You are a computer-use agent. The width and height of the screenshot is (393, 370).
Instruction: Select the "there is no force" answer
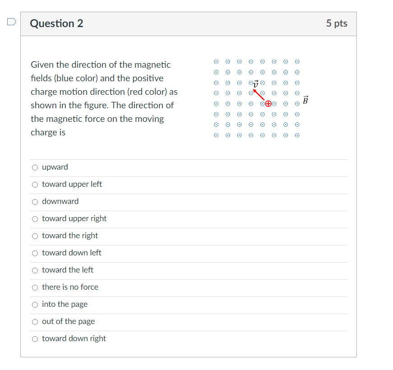(x=35, y=287)
